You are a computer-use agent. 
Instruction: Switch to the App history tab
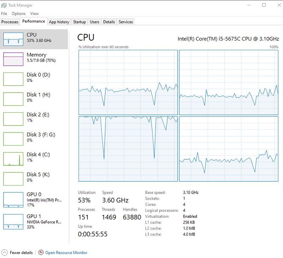(x=59, y=22)
